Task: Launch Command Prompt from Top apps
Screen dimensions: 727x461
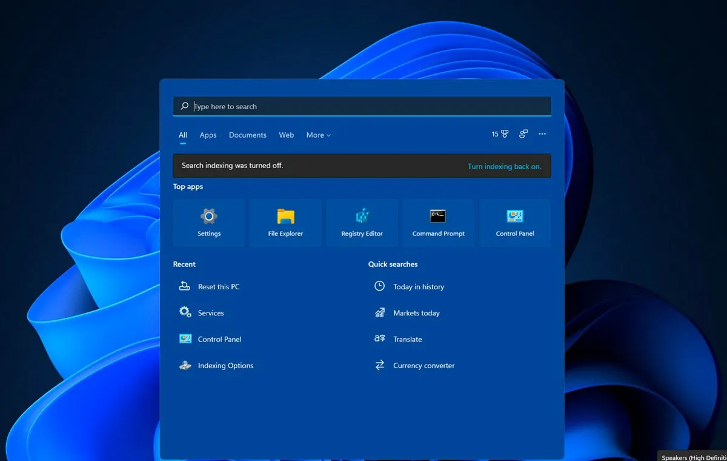Action: (x=438, y=223)
